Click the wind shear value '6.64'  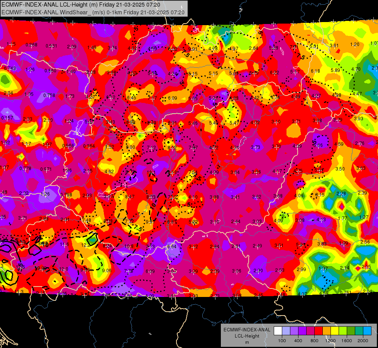click(172, 246)
